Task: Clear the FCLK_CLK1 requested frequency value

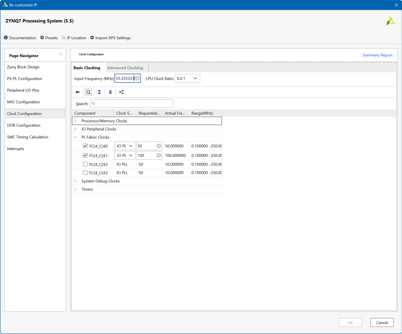Action: (x=159, y=155)
